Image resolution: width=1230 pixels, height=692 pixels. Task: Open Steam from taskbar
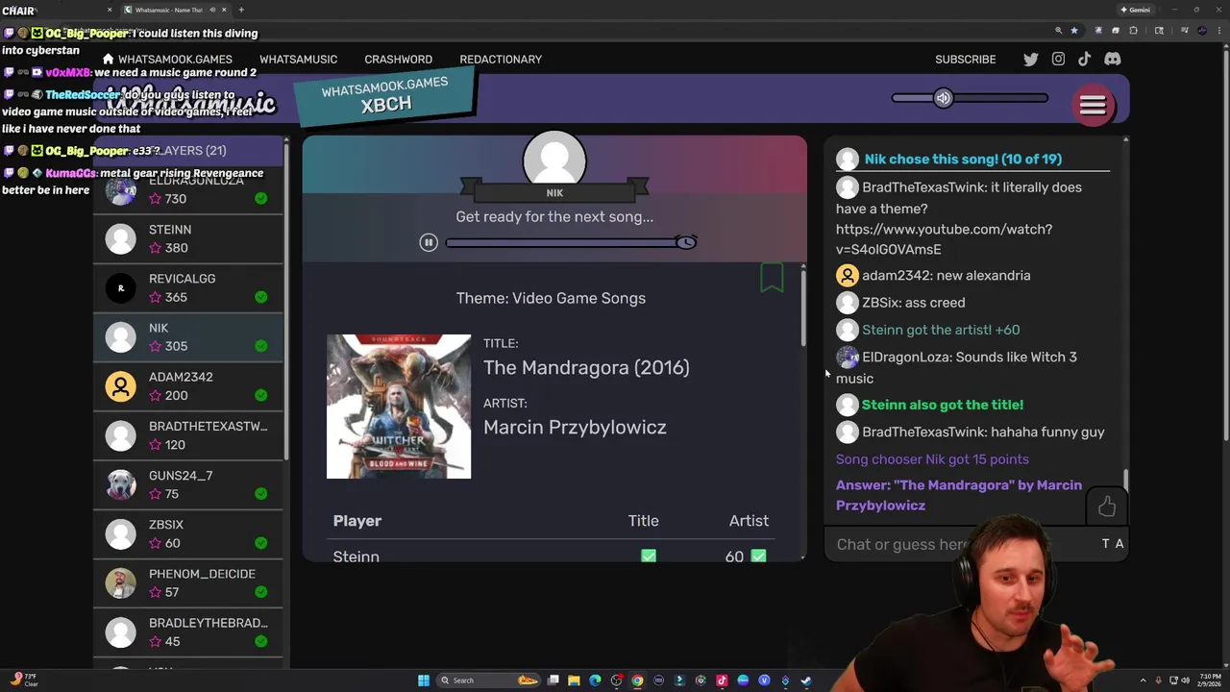(x=806, y=680)
